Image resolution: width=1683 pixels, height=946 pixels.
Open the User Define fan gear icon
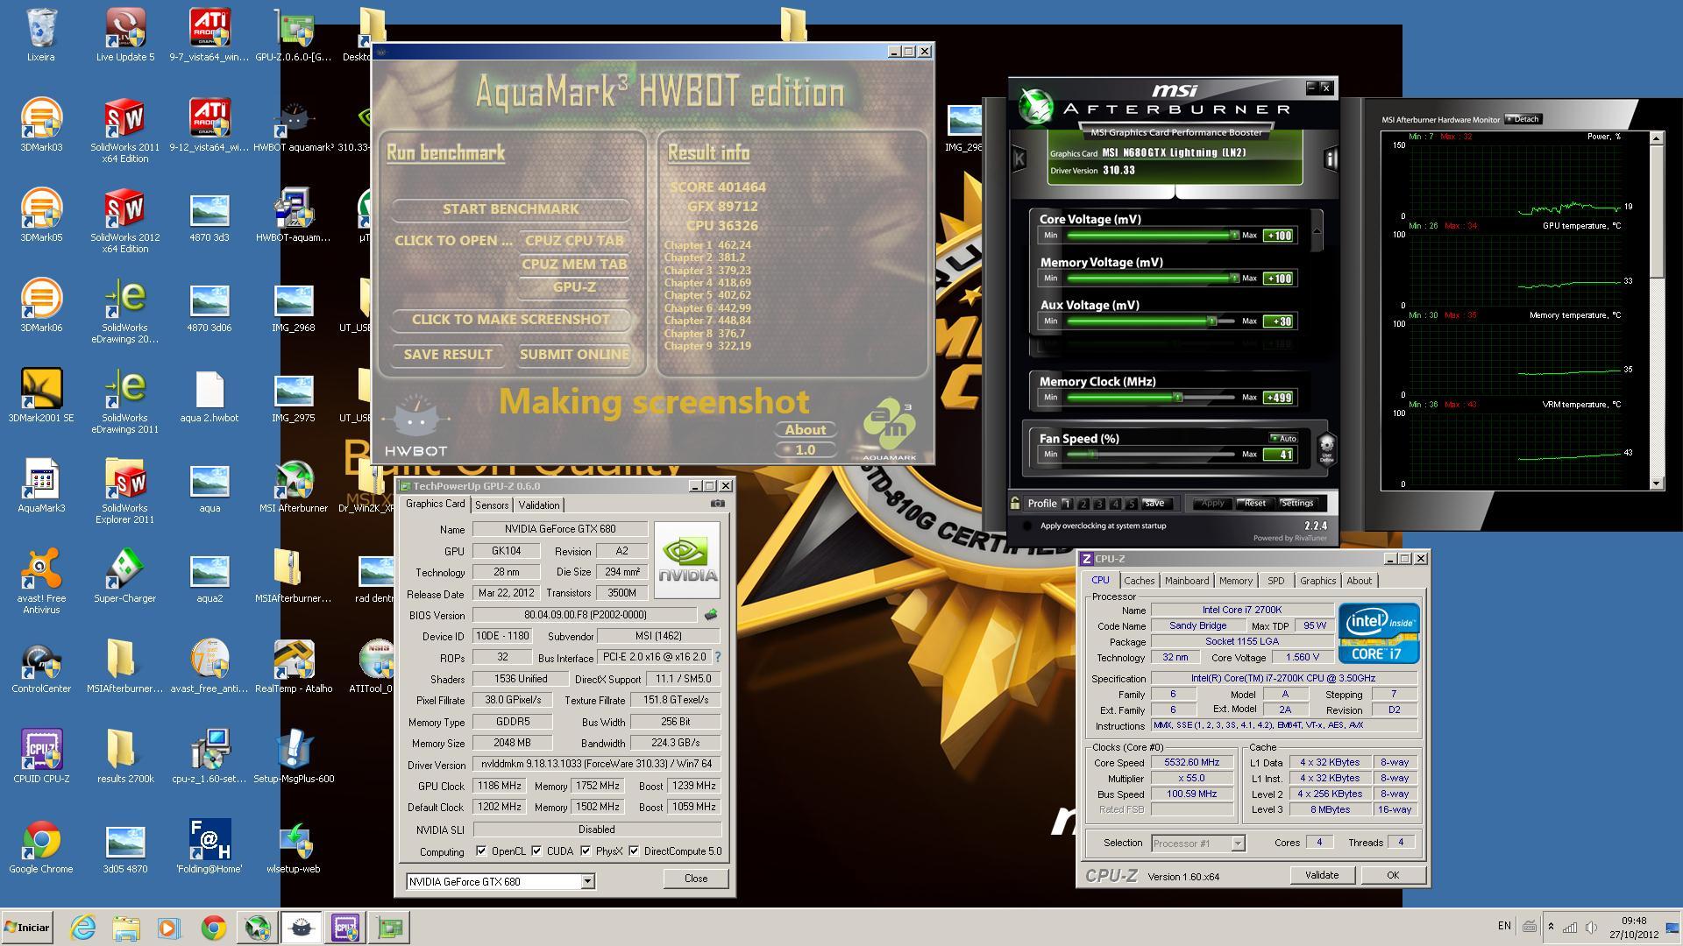[x=1326, y=447]
